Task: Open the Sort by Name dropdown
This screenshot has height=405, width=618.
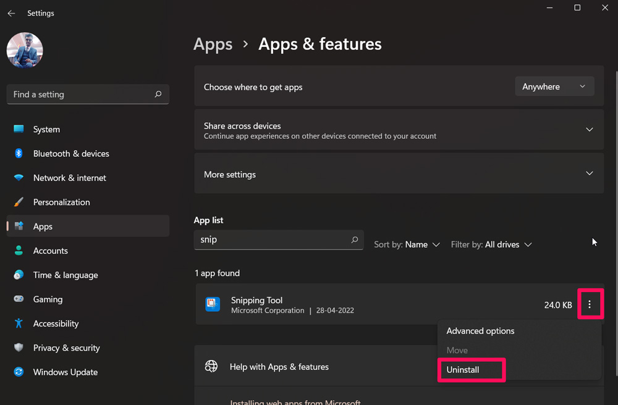Action: 407,244
